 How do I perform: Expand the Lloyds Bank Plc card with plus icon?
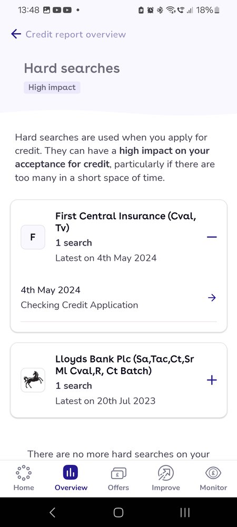tap(212, 380)
